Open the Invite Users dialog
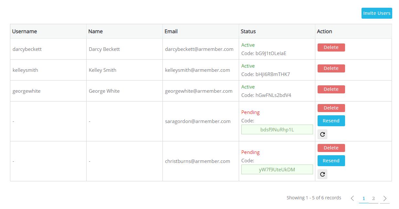The image size is (399, 209). (377, 13)
